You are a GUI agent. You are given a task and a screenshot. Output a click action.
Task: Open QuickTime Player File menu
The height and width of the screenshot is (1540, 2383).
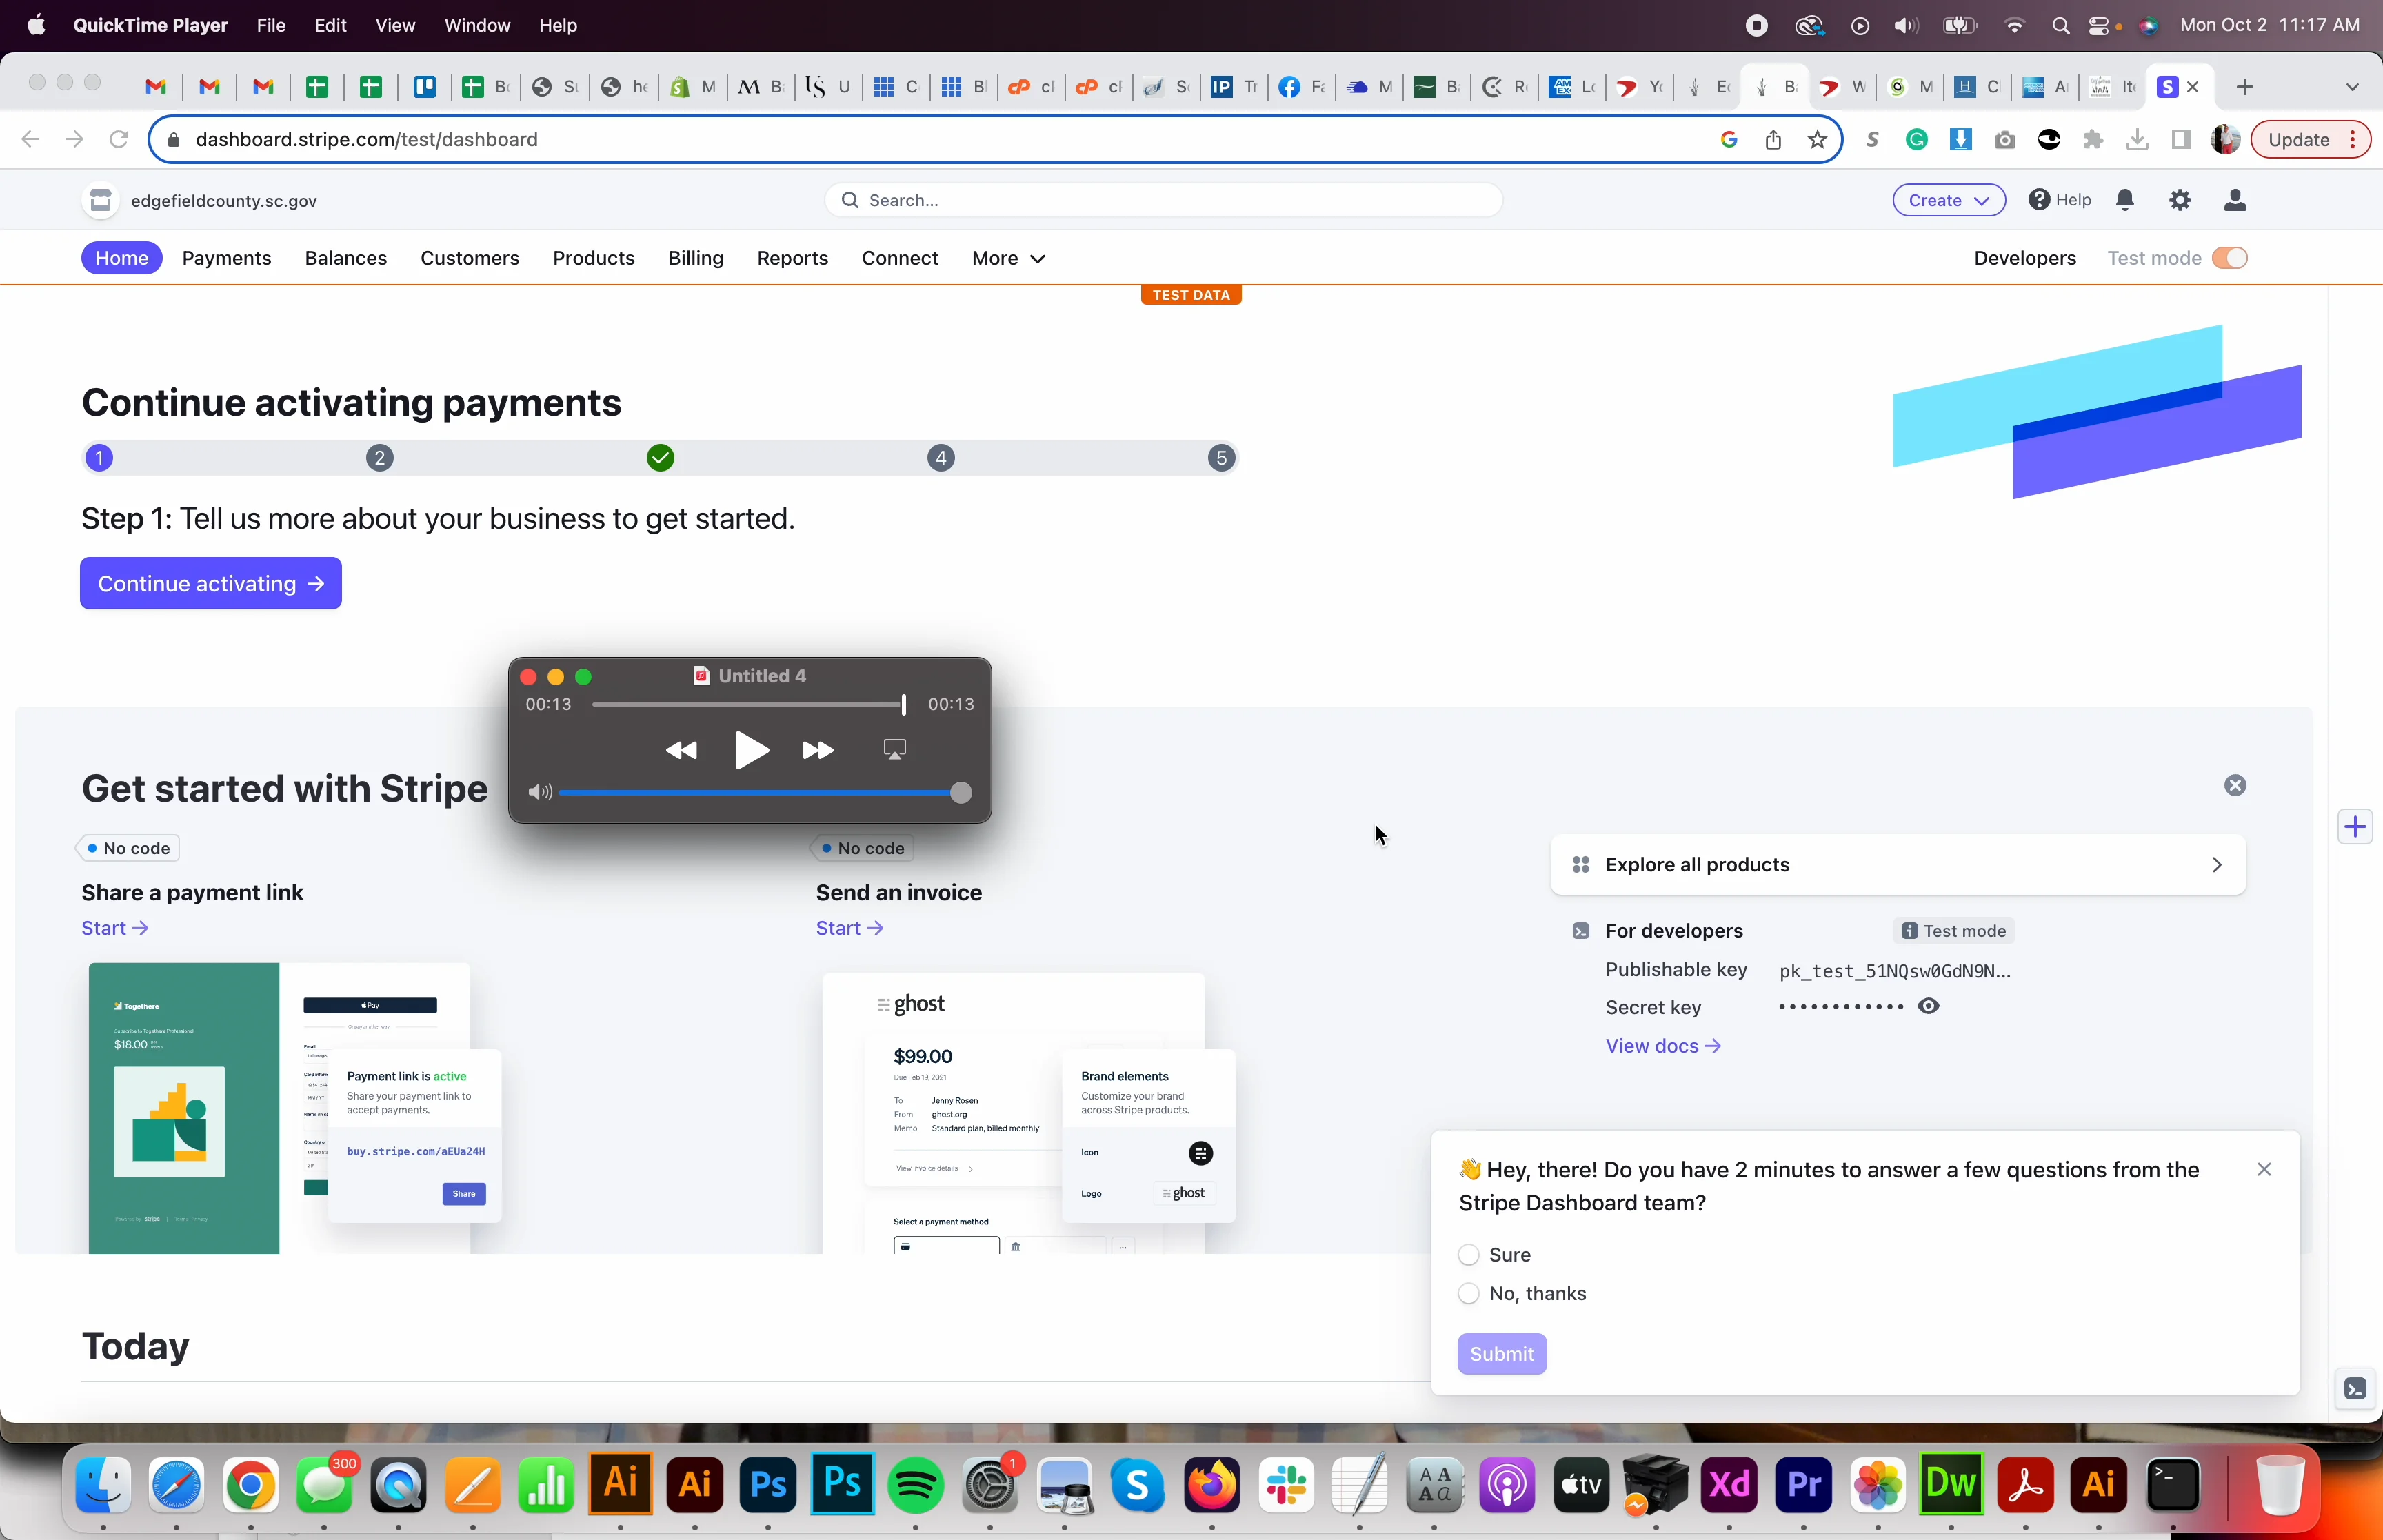click(x=271, y=25)
